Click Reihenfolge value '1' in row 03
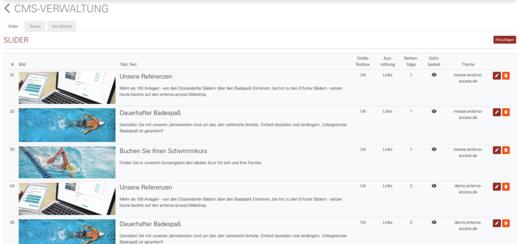The image size is (519, 244). (x=411, y=149)
